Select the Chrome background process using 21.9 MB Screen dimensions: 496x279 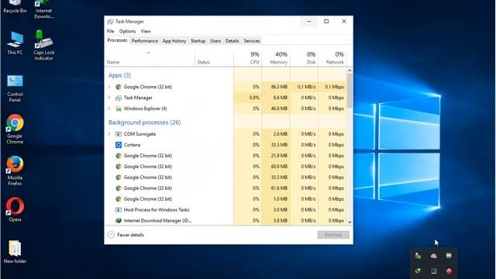226,156
